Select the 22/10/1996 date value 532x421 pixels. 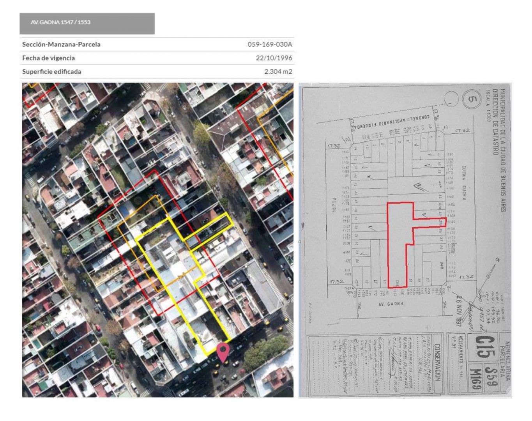pos(274,58)
